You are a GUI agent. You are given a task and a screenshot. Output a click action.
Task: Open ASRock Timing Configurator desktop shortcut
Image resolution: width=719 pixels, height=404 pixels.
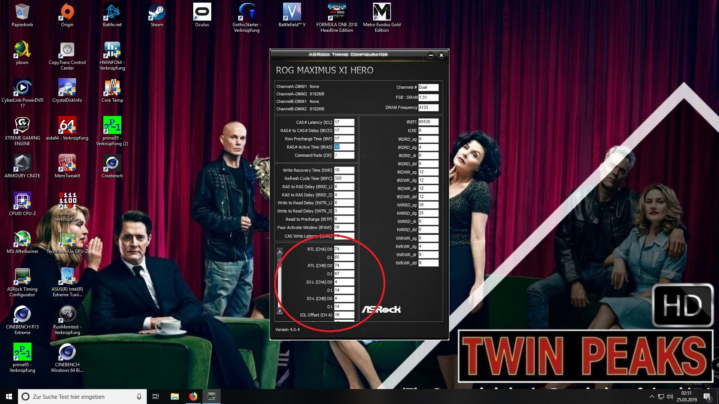pyautogui.click(x=22, y=282)
